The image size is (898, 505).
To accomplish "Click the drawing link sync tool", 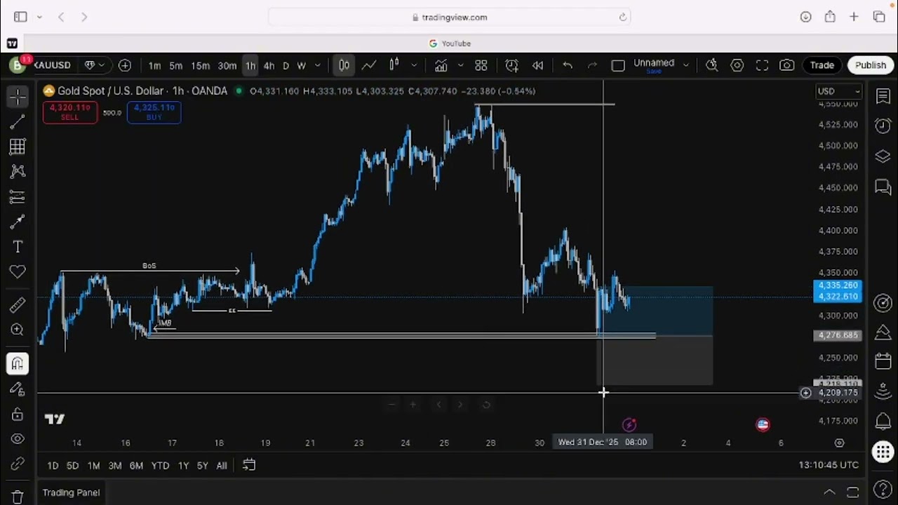I will pos(18,464).
